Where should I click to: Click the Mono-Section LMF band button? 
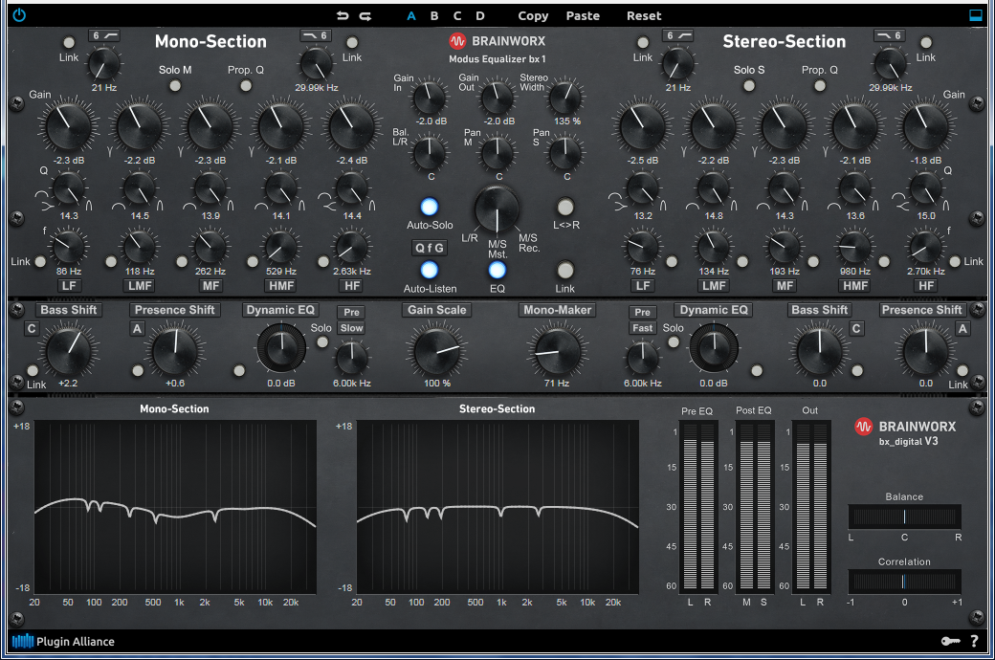[x=140, y=286]
